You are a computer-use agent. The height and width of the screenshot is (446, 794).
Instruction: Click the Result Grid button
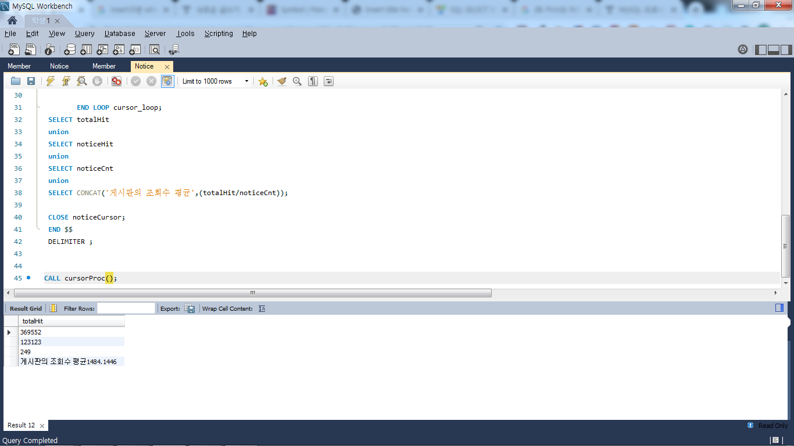[26, 308]
